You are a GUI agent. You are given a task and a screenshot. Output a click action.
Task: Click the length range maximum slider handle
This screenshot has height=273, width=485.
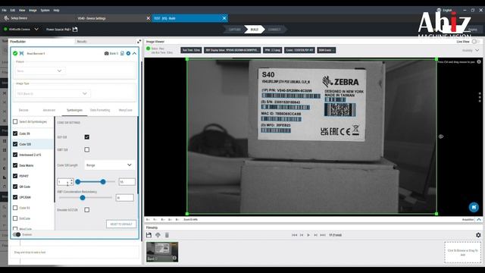click(103, 182)
